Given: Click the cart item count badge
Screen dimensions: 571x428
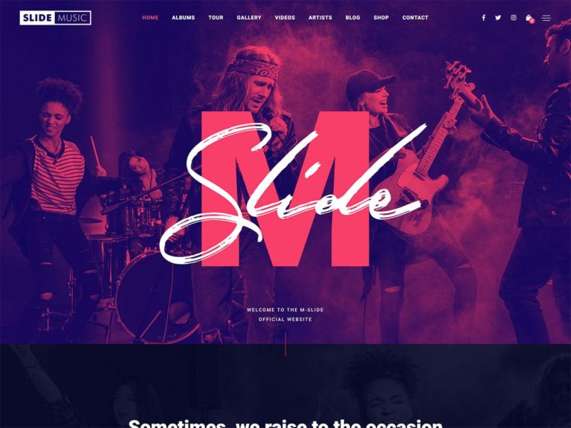Looking at the screenshot, I should click(x=532, y=21).
